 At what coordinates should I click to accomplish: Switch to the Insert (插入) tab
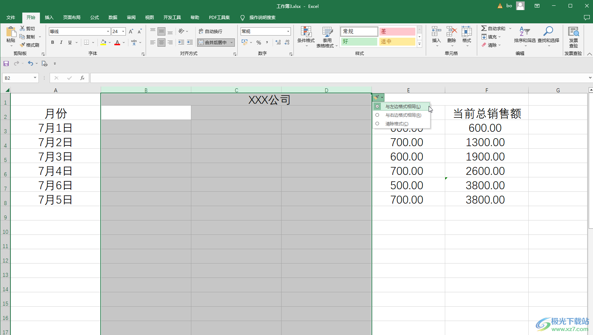tap(49, 17)
